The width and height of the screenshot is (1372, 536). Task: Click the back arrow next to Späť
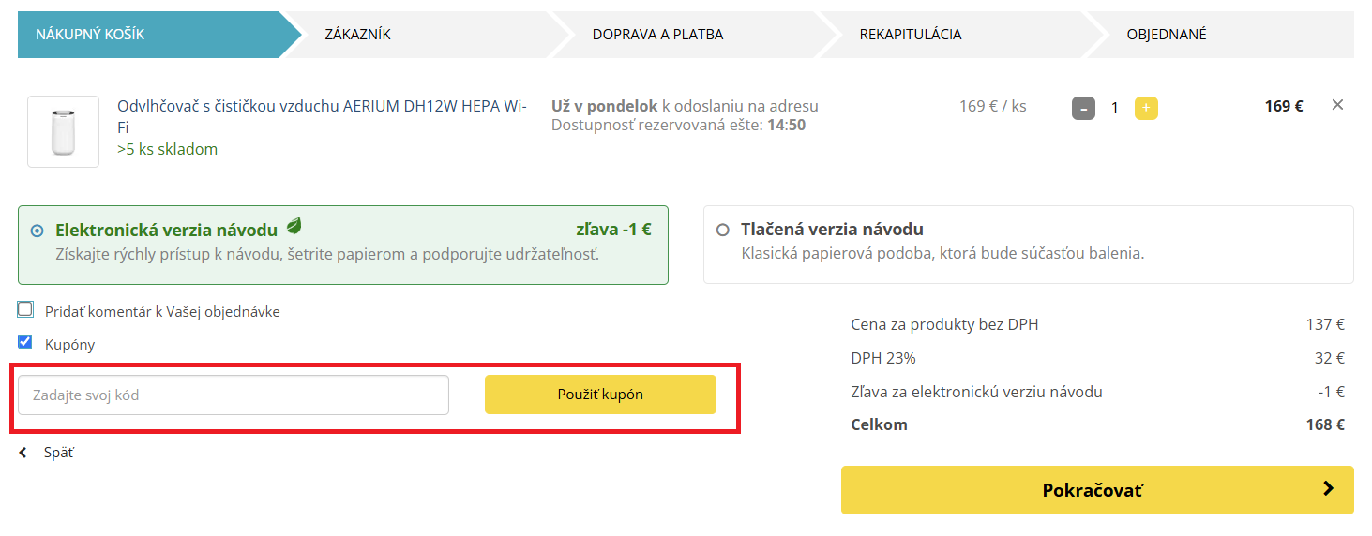23,453
